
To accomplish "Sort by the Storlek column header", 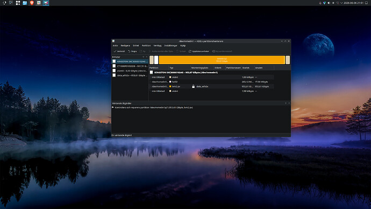I will 248,68.
